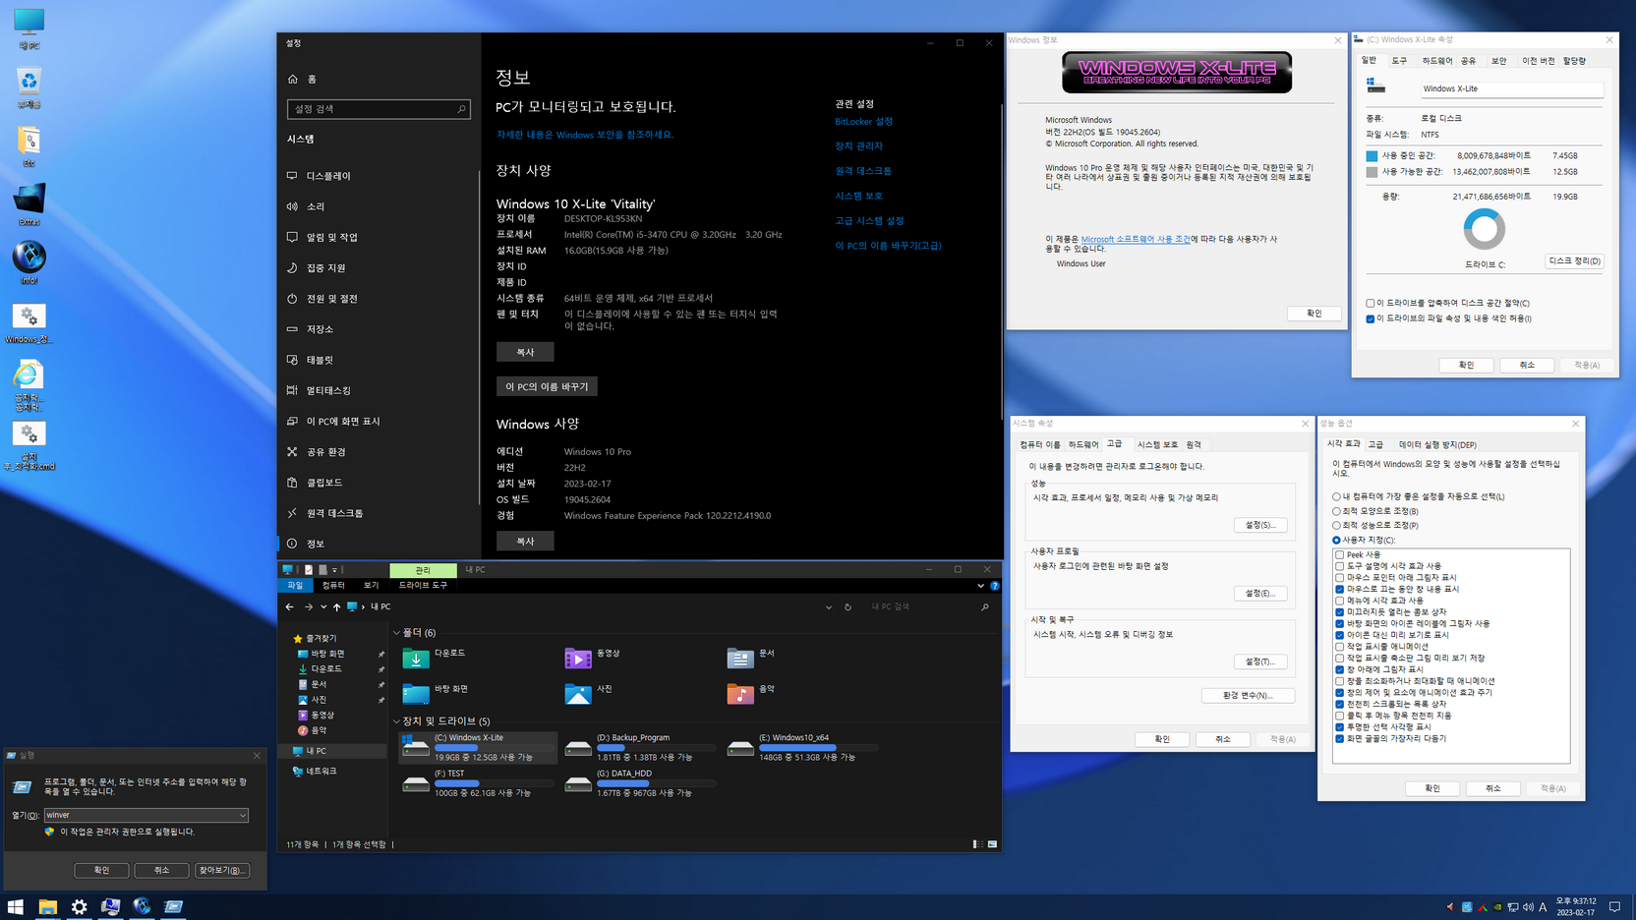
Task: Collapse 장치 및 드라이브 (5) group
Action: tap(397, 721)
